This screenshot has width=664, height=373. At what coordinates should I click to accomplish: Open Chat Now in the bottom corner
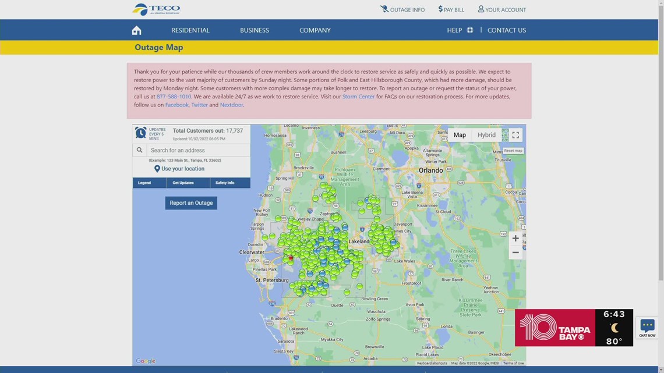(x=647, y=328)
